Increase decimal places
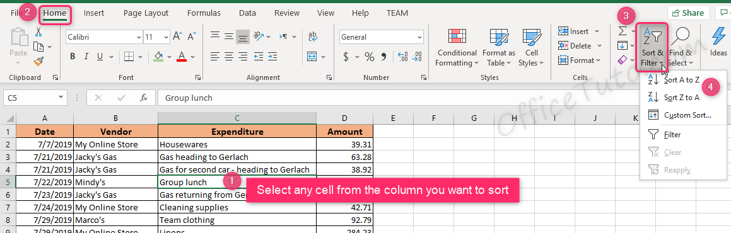The image size is (731, 233). click(403, 56)
